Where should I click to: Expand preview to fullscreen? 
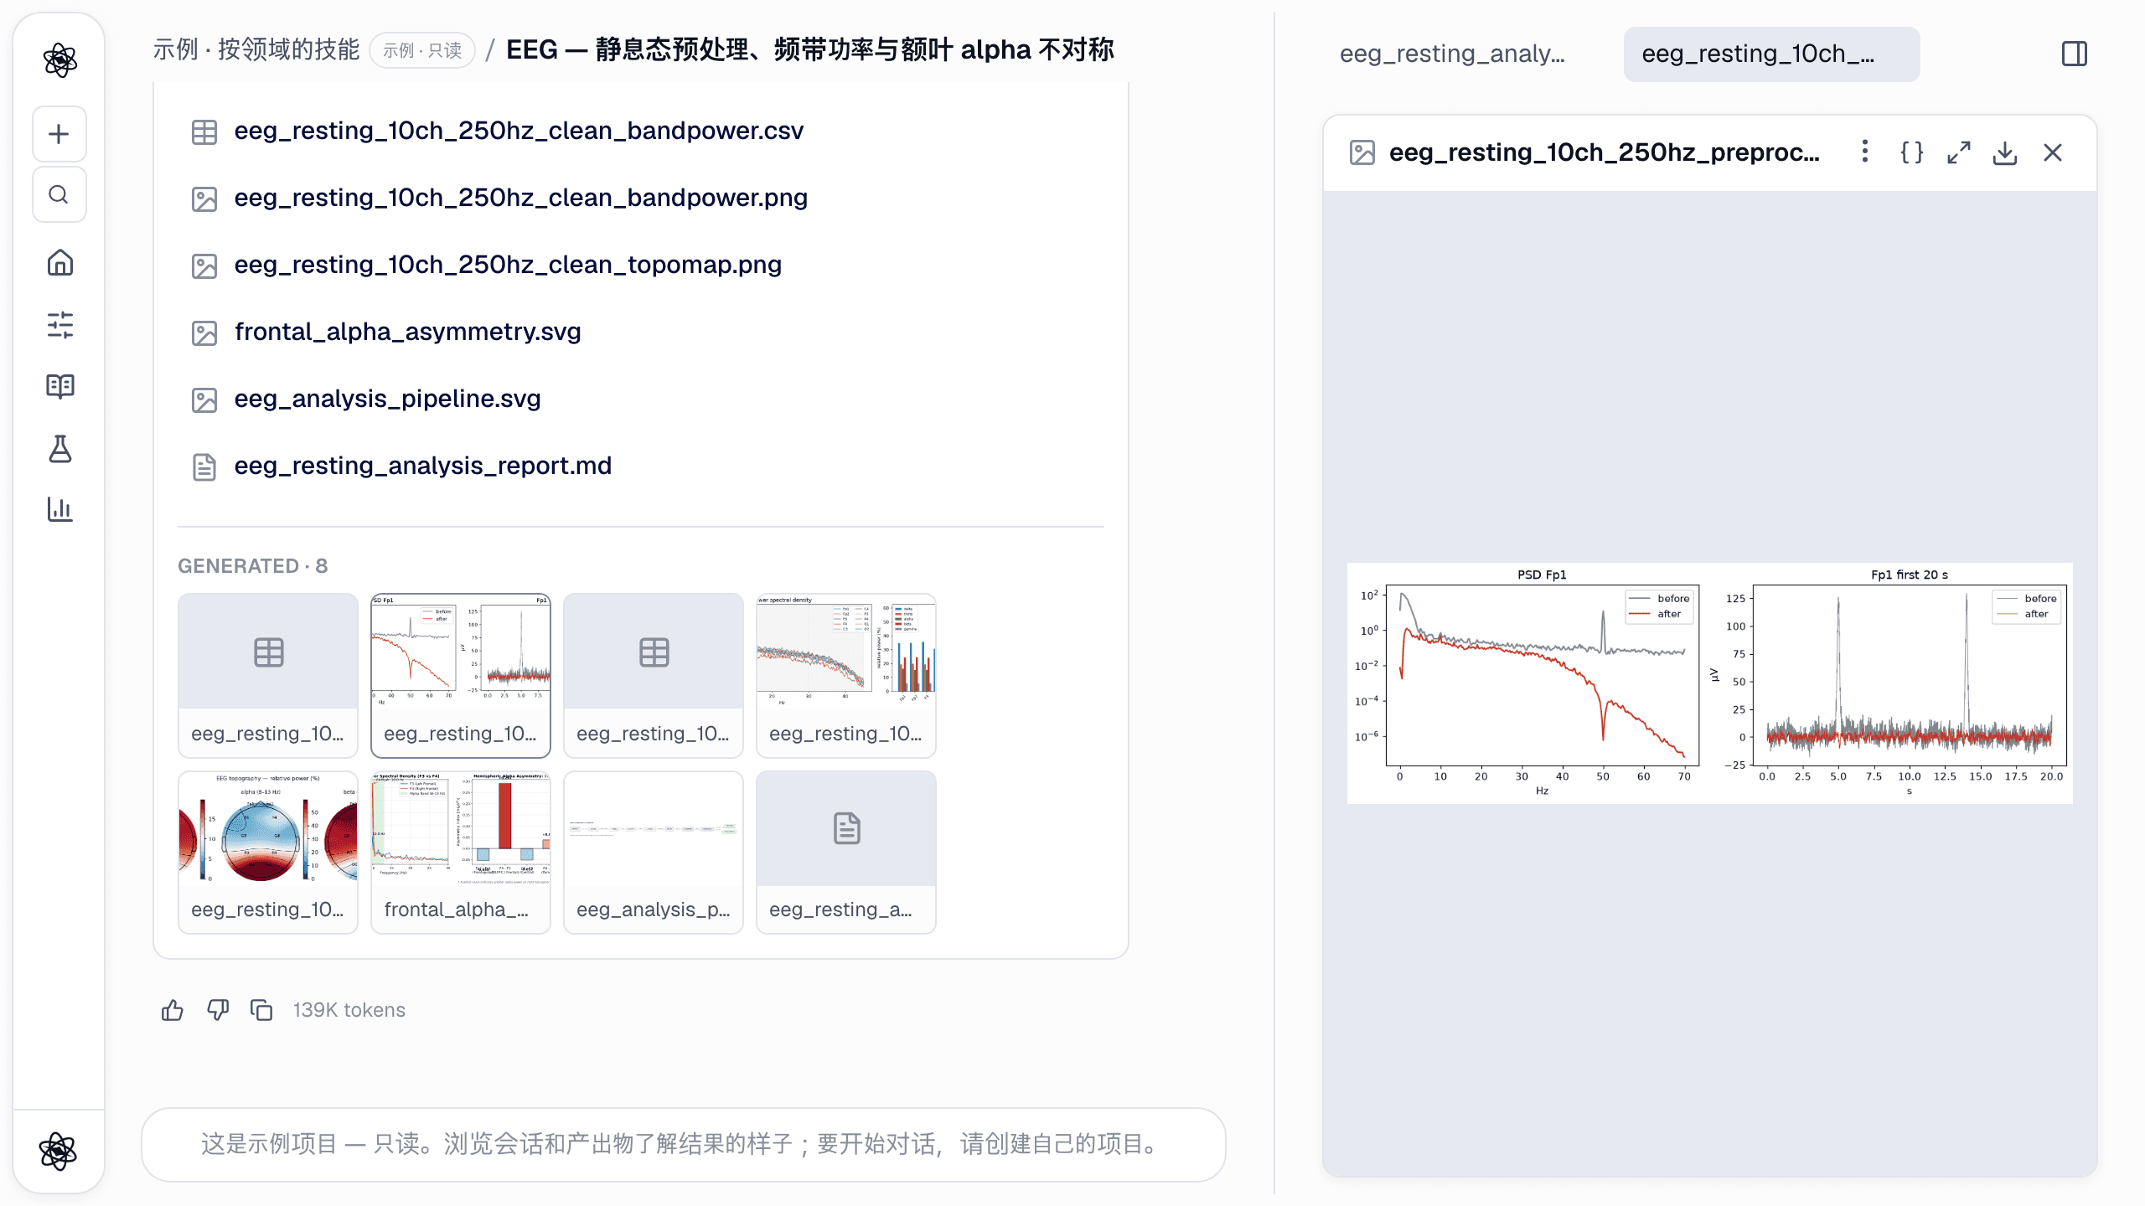[x=1958, y=152]
